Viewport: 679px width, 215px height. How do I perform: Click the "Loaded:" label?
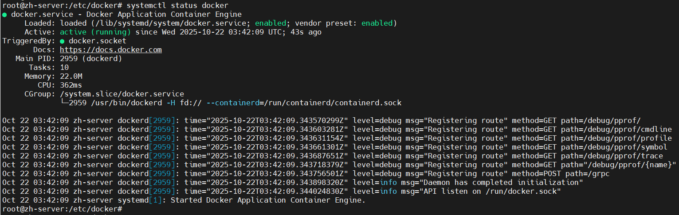tap(40, 23)
